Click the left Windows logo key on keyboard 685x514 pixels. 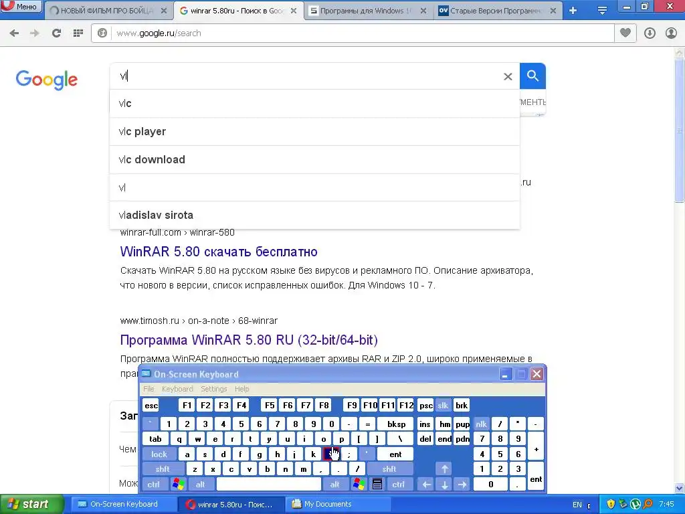coord(178,485)
